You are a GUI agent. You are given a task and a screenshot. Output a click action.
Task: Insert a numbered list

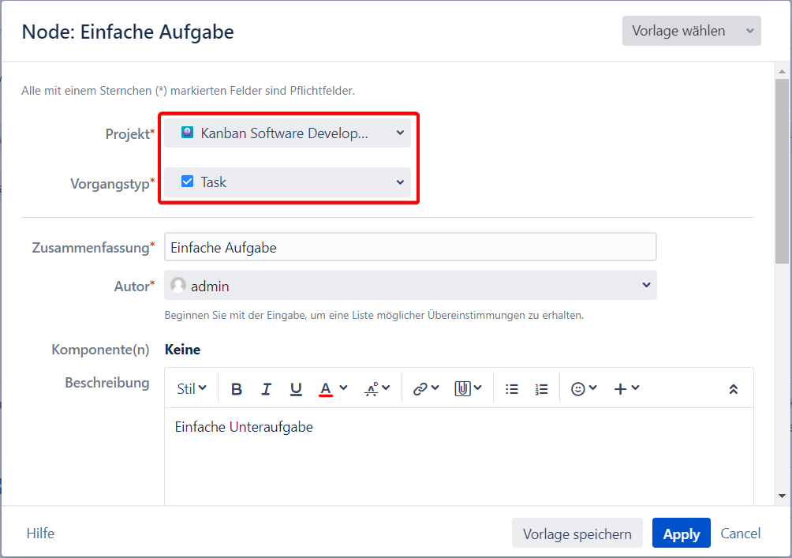point(541,389)
